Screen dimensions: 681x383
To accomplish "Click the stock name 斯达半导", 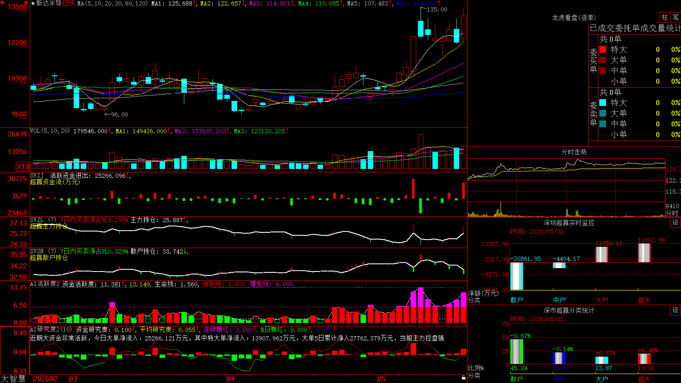I will [x=49, y=3].
